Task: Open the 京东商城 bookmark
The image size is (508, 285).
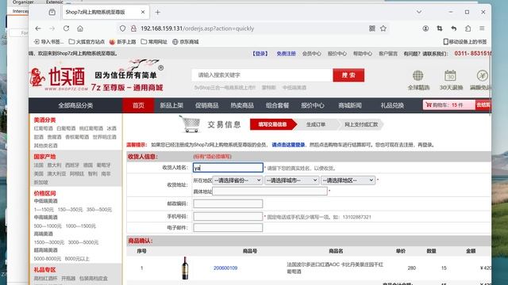Action: 185,42
